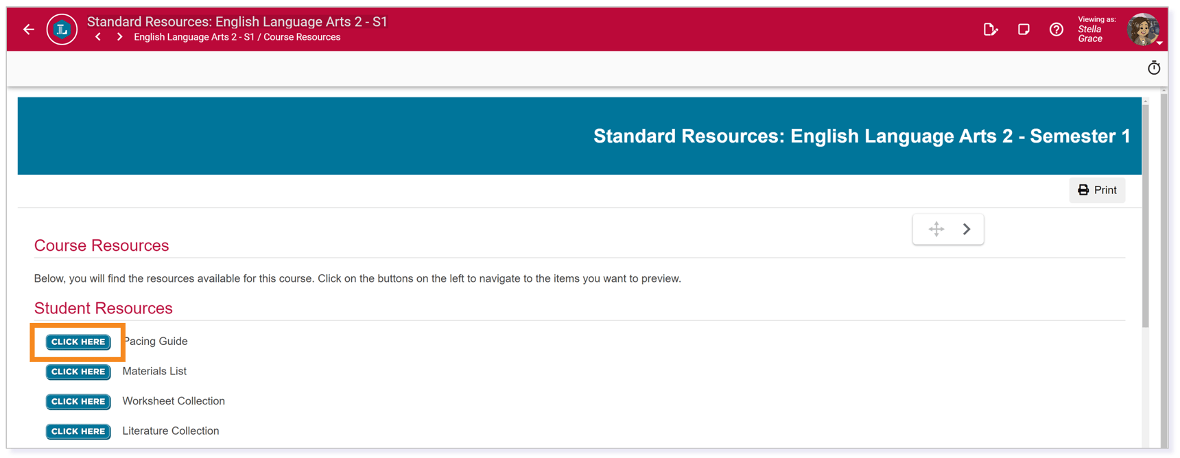This screenshot has width=1180, height=458.
Task: Open the Stella Grace avatar dropdown
Action: pos(1144,30)
